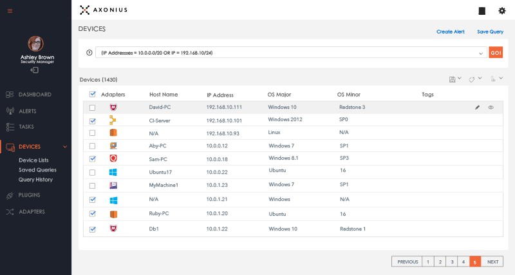Toggle the eye icon on David-PC row
The width and height of the screenshot is (515, 275).
point(491,107)
